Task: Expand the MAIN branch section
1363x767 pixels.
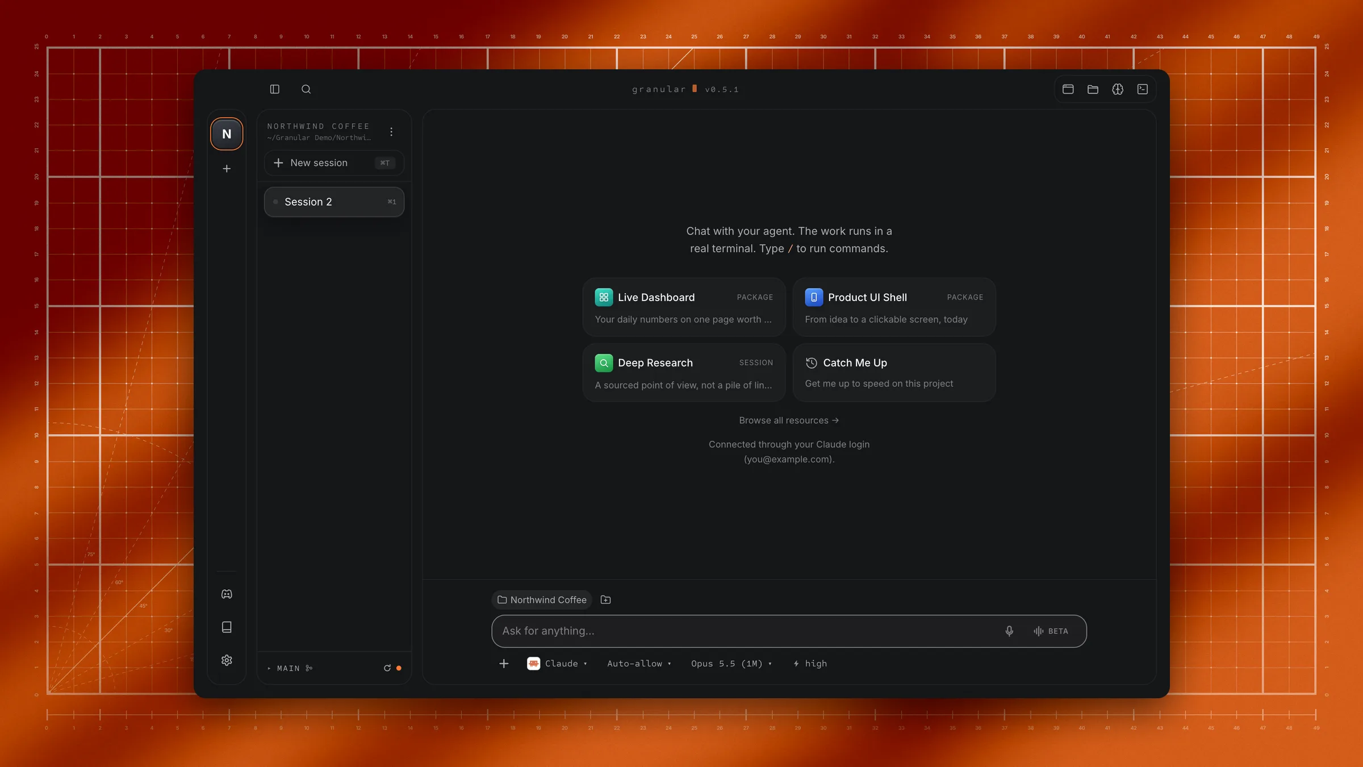Action: pyautogui.click(x=290, y=668)
